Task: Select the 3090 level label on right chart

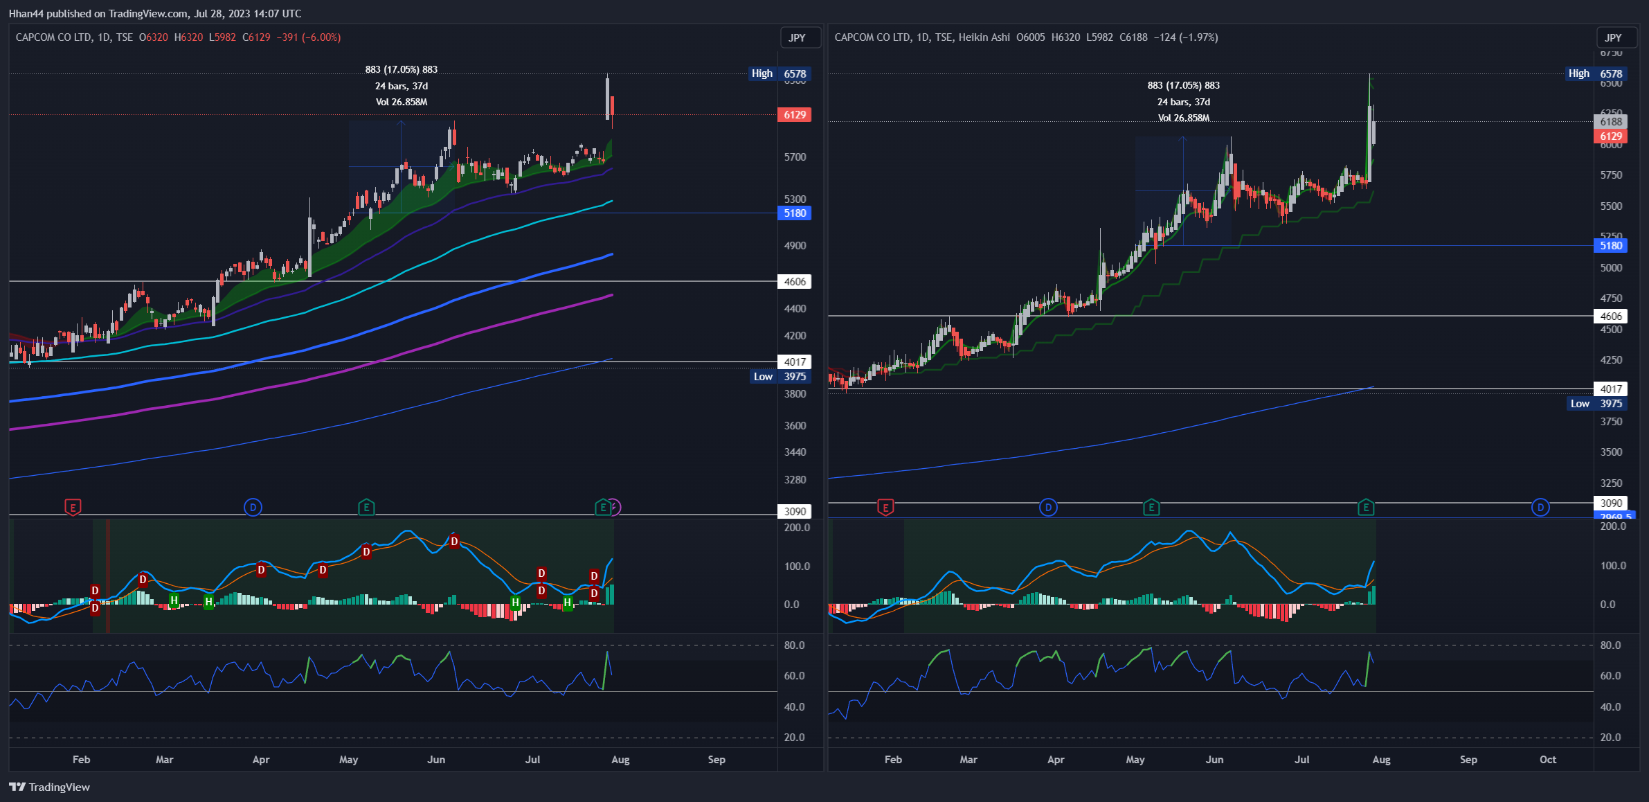Action: (x=1611, y=504)
